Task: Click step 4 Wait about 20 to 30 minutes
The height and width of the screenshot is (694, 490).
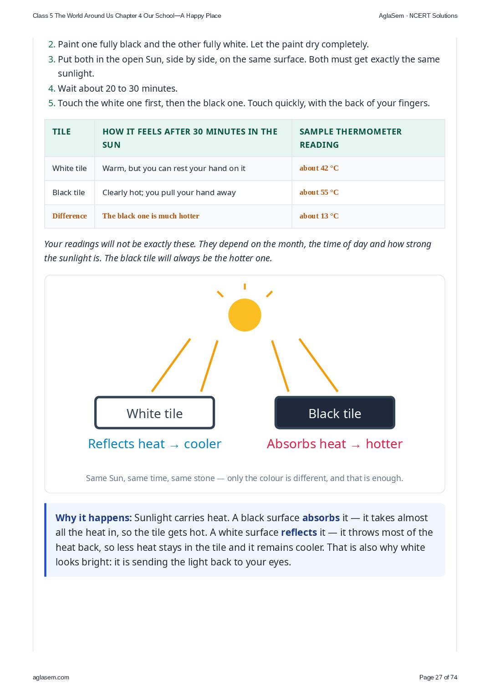Action: [117, 88]
